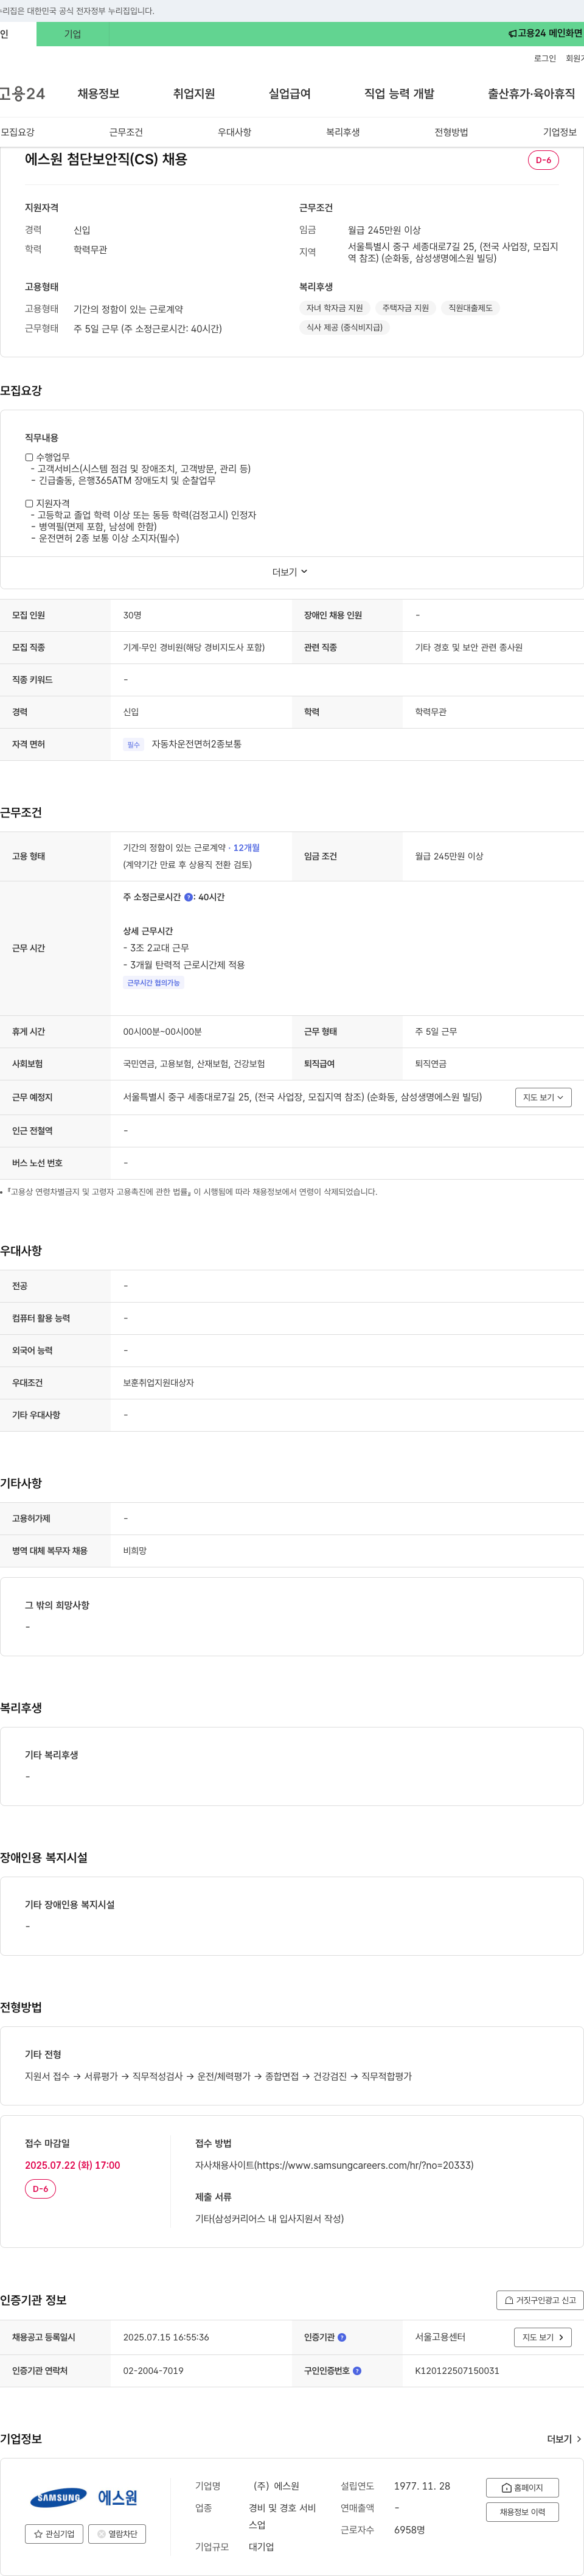The width and height of the screenshot is (584, 2576).
Task: Jump to the 복리후생 section tab
Action: click(x=343, y=132)
